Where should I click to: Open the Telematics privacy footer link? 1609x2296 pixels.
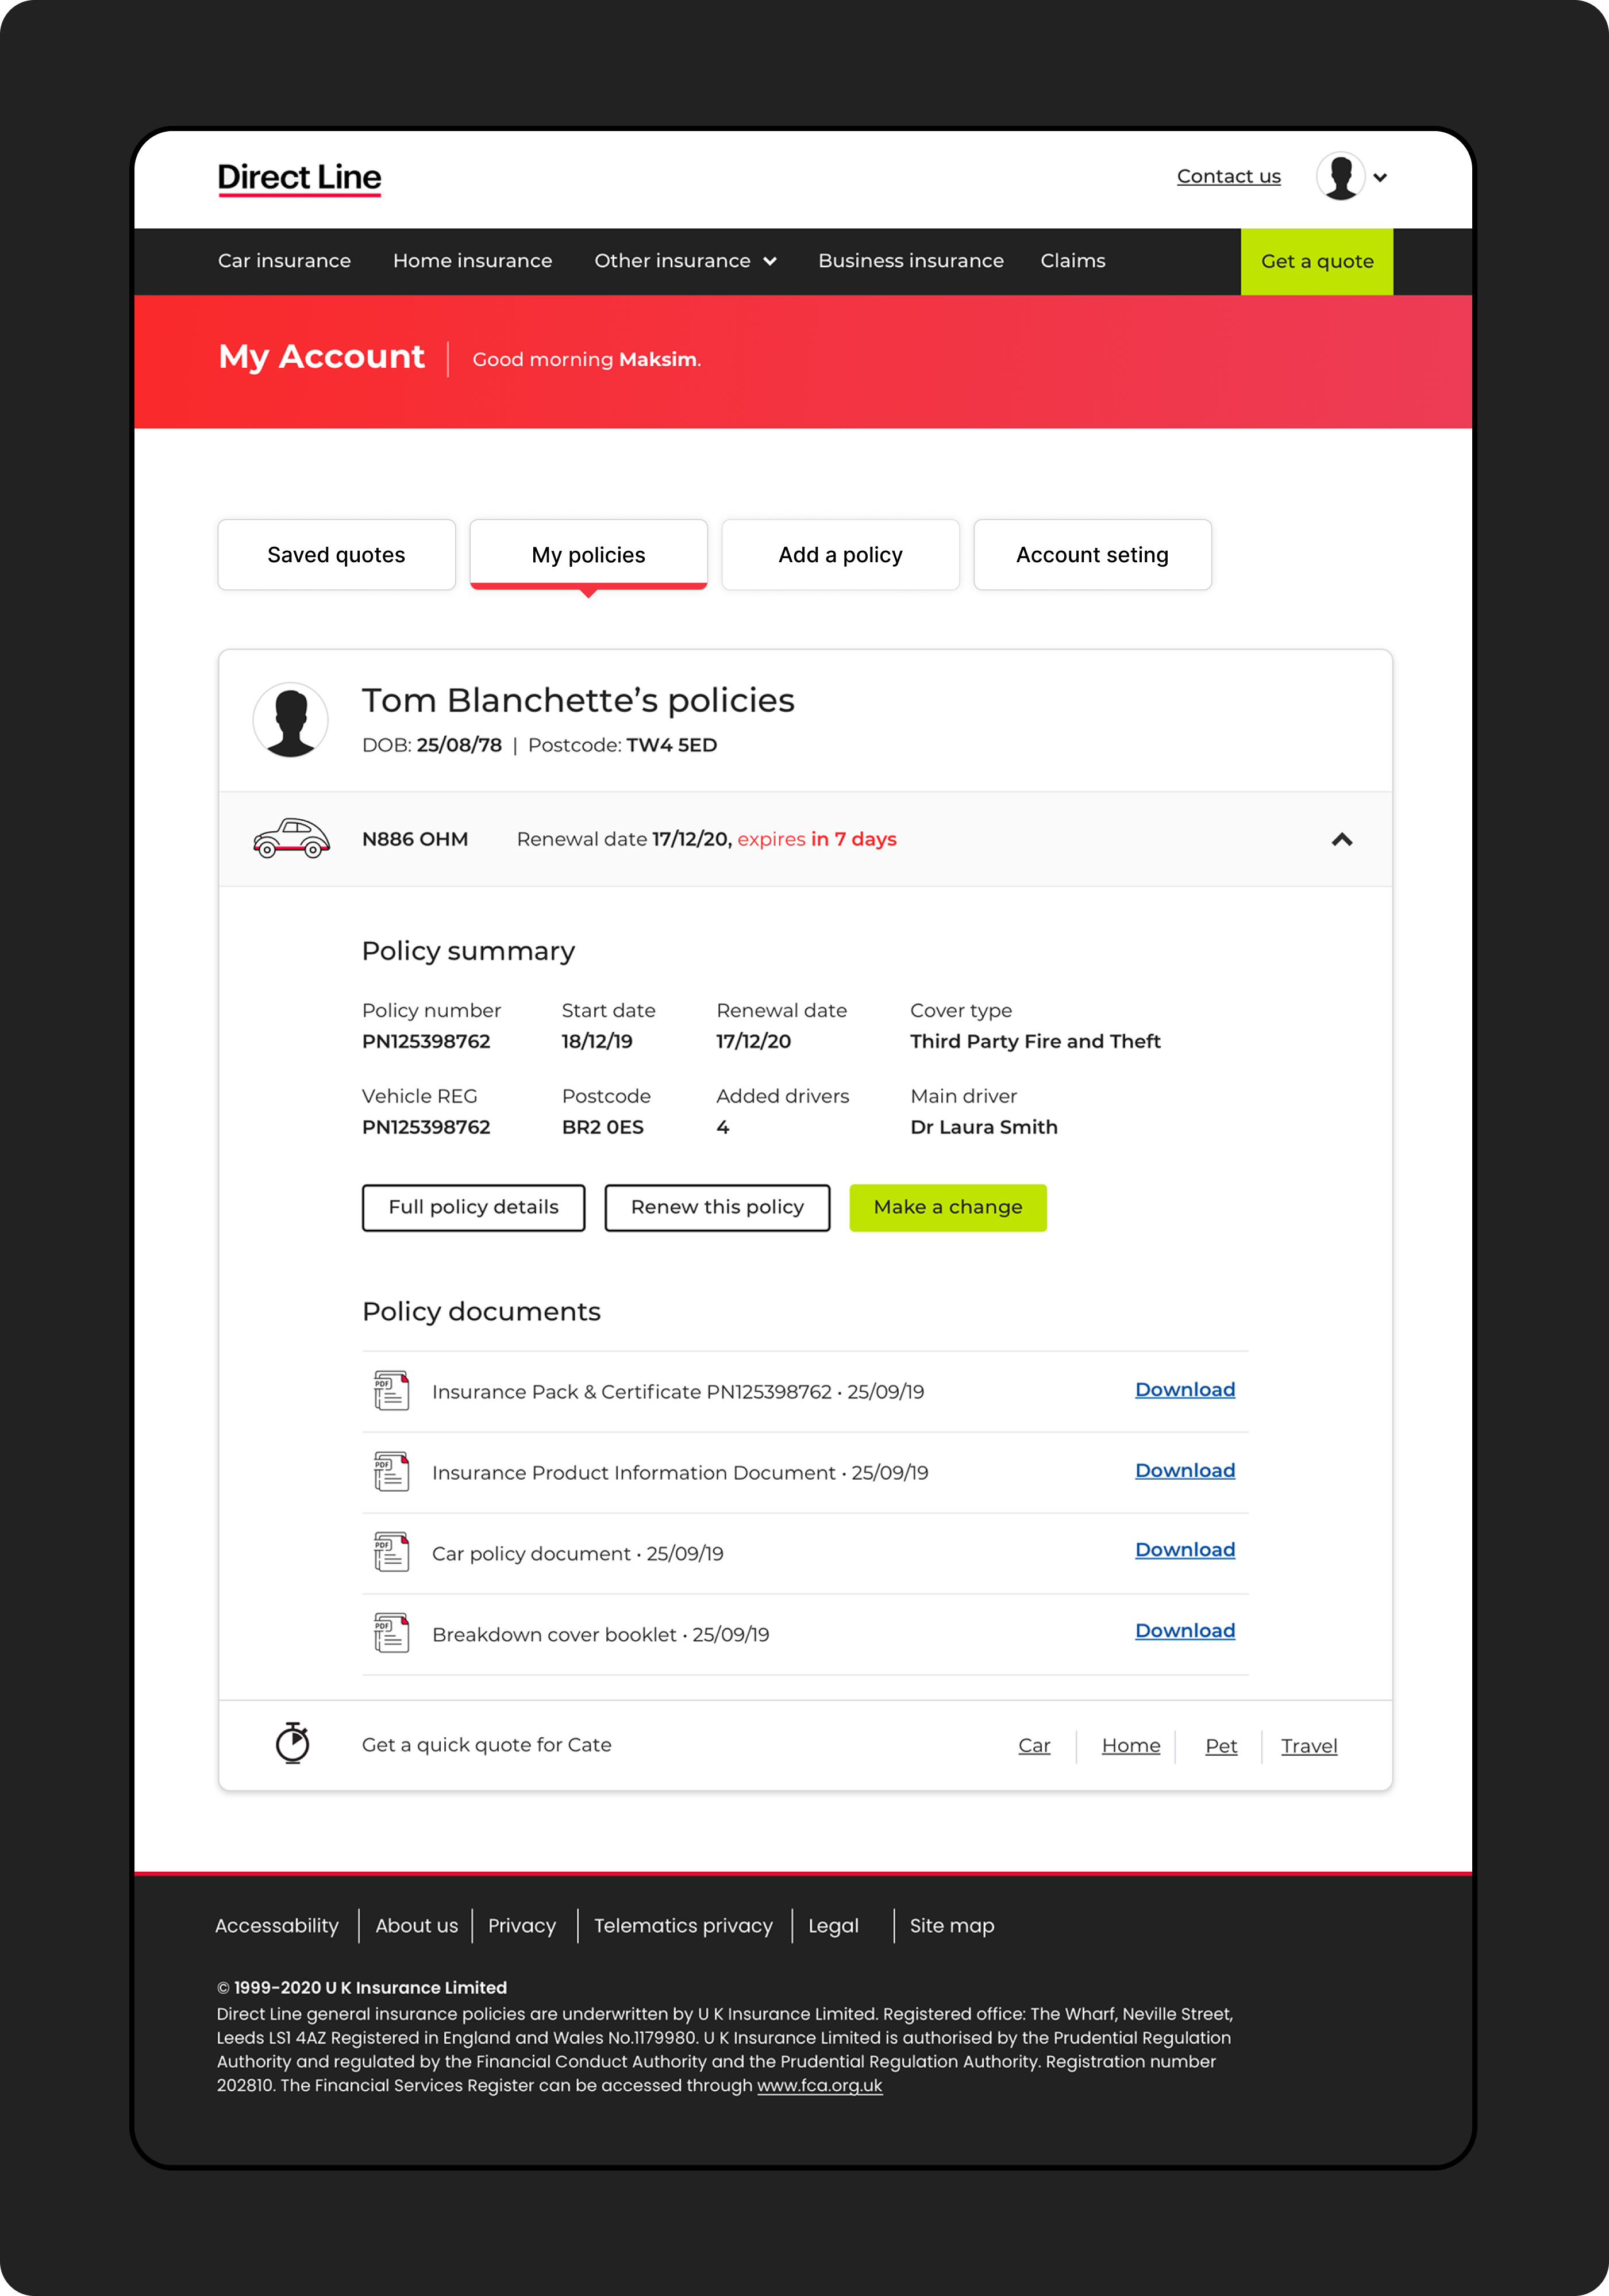[684, 1925]
